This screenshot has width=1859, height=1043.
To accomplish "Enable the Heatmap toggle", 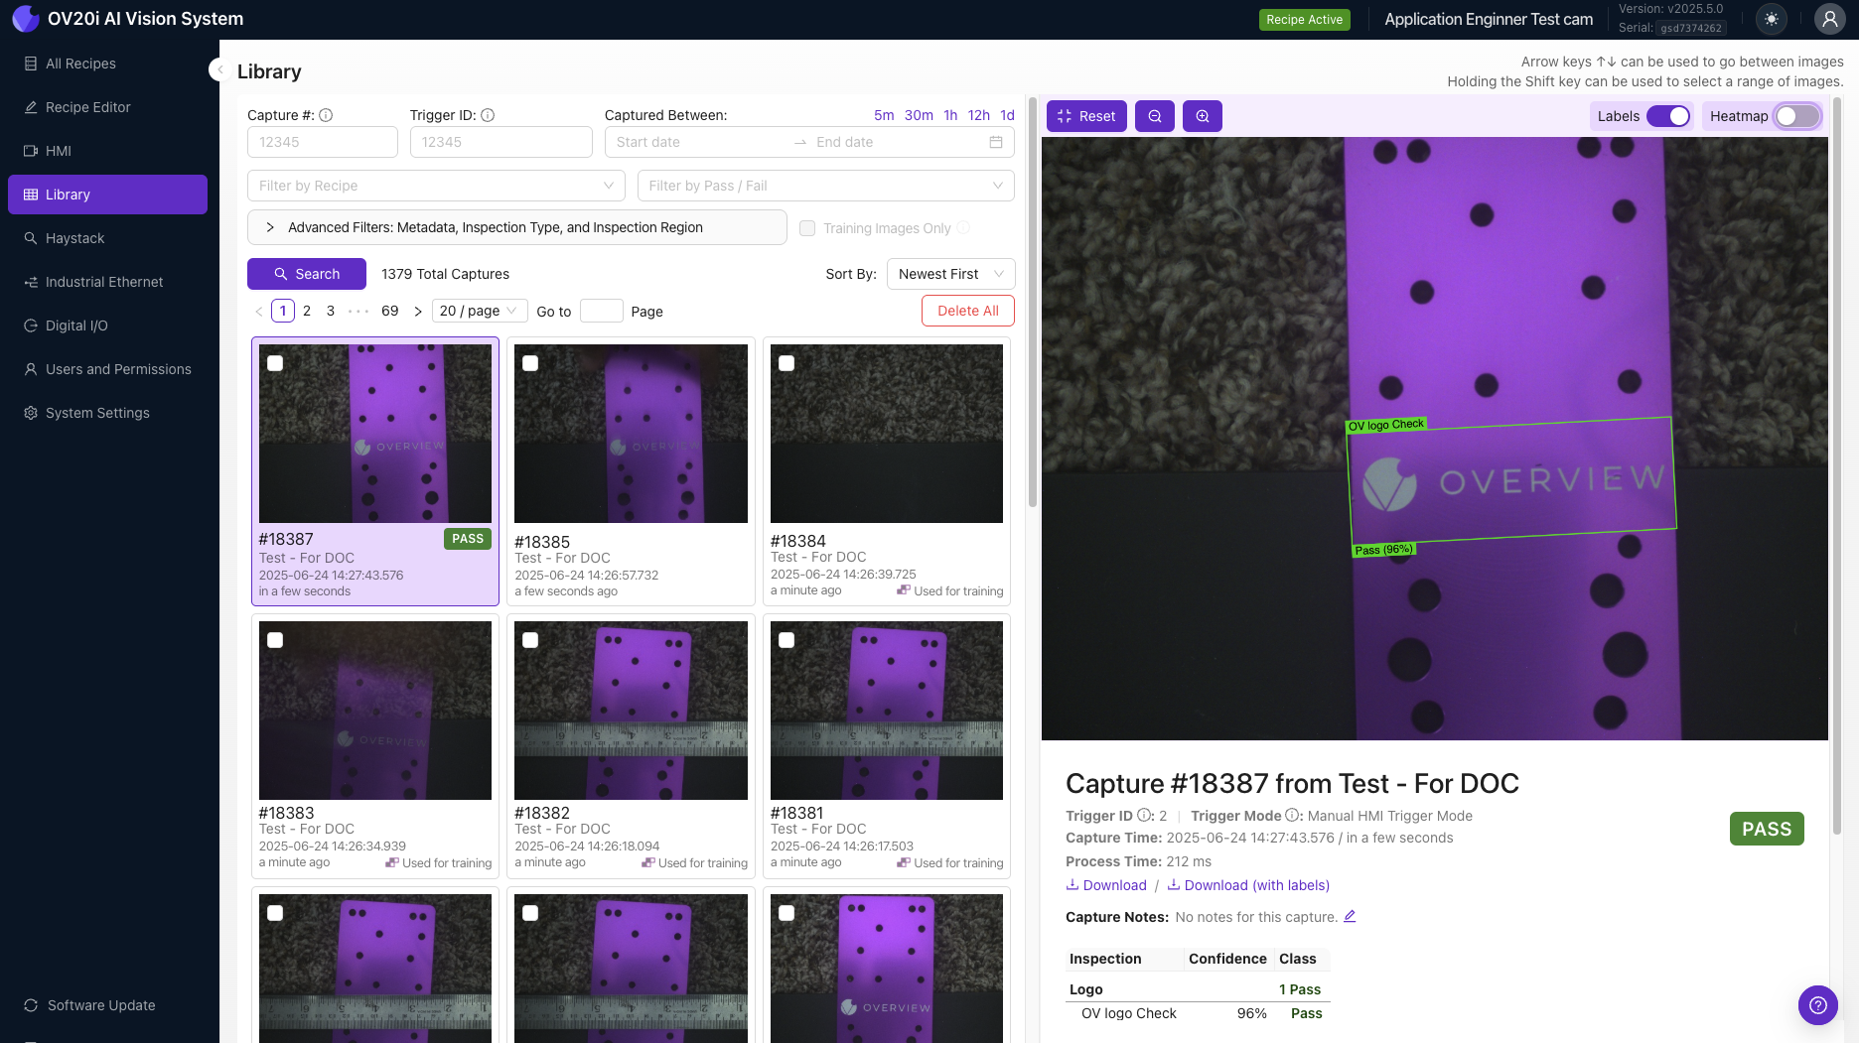I will click(x=1796, y=116).
